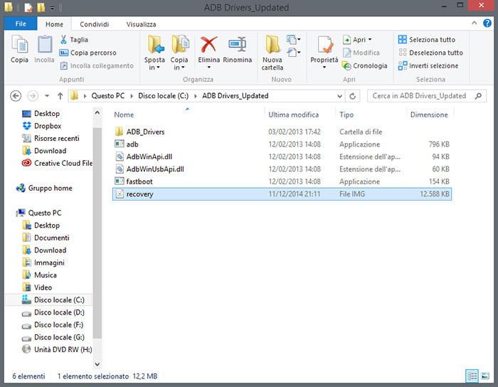Open Cronologia file history
Screen dimensions: 498x387
pos(364,65)
